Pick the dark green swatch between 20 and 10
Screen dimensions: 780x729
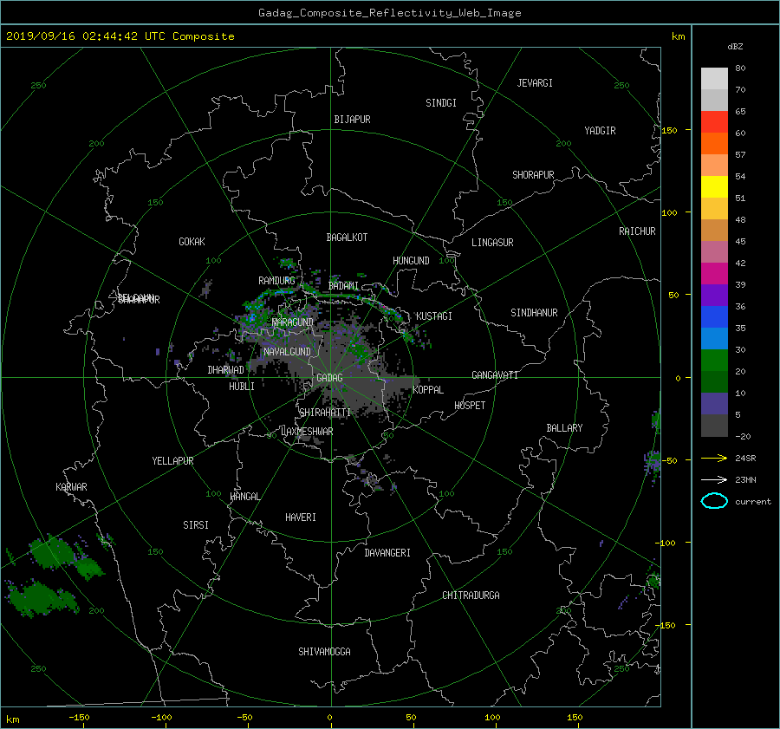714,381
